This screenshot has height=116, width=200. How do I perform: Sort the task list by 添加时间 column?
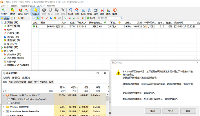(185, 23)
